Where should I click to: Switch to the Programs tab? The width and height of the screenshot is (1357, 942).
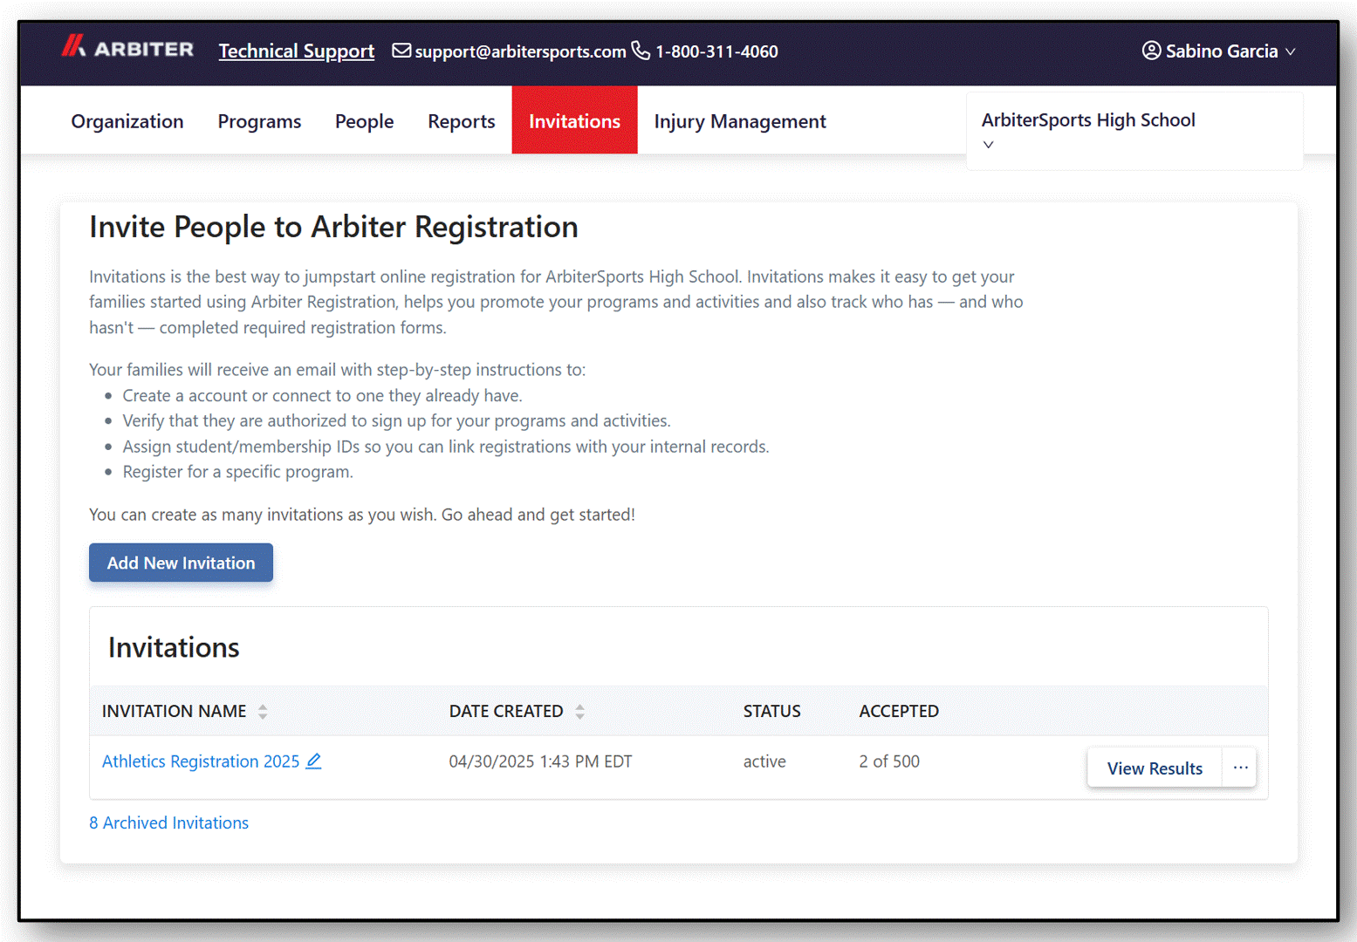point(259,121)
